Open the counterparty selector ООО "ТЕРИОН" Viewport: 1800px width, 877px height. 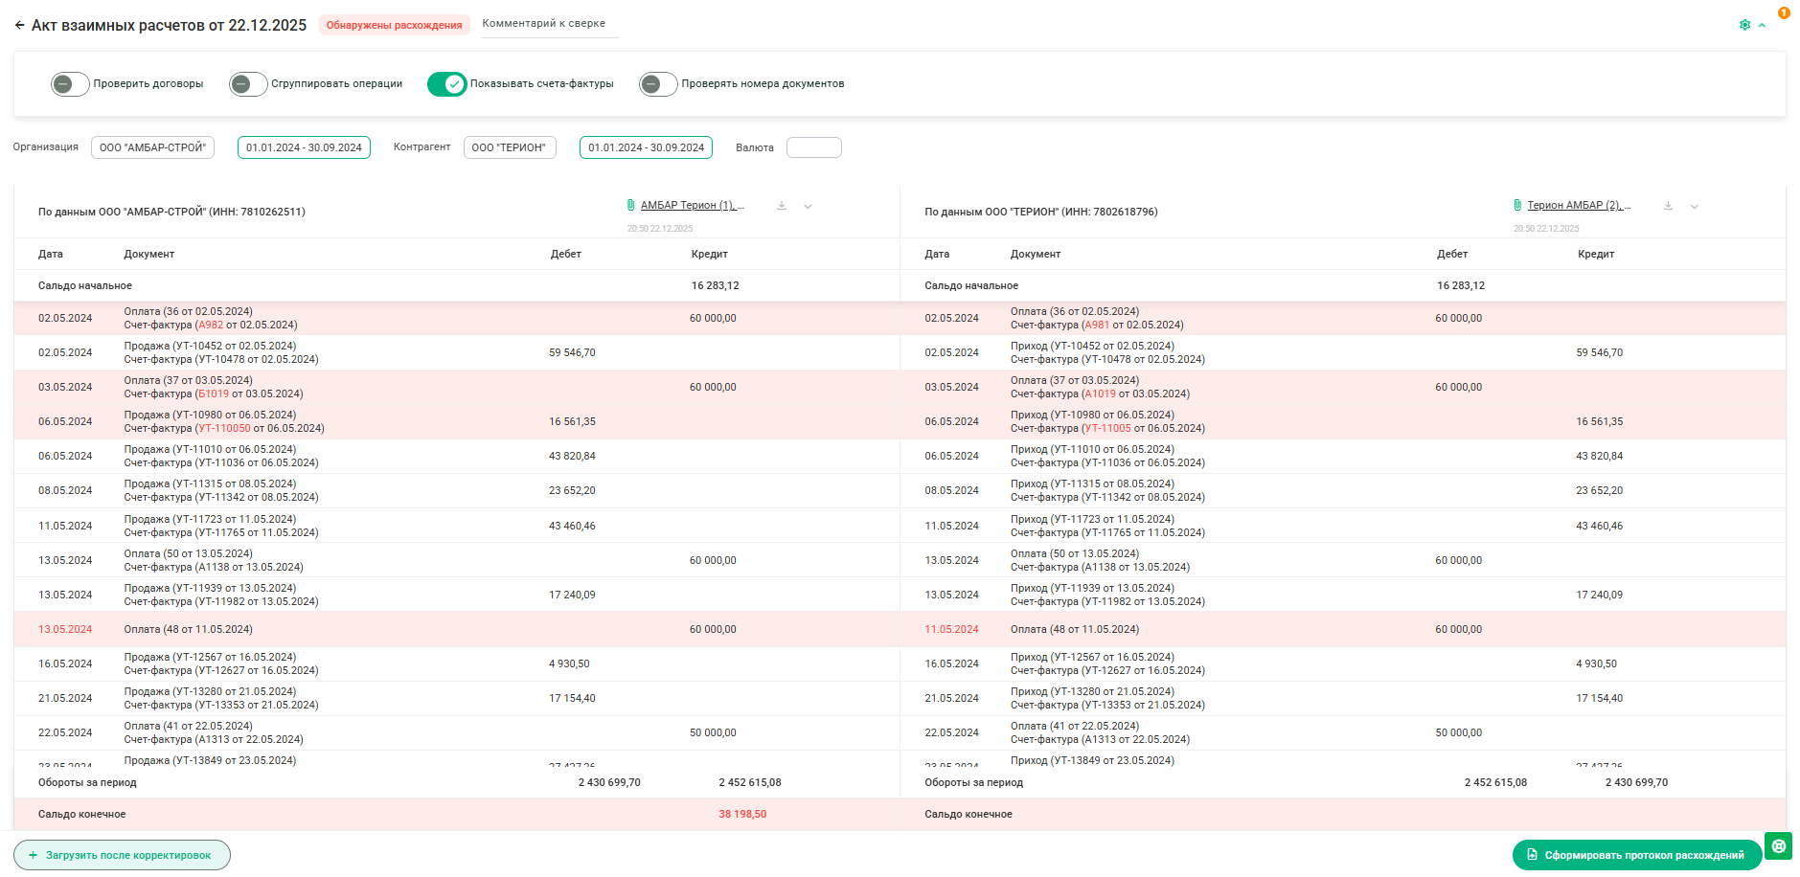point(510,147)
